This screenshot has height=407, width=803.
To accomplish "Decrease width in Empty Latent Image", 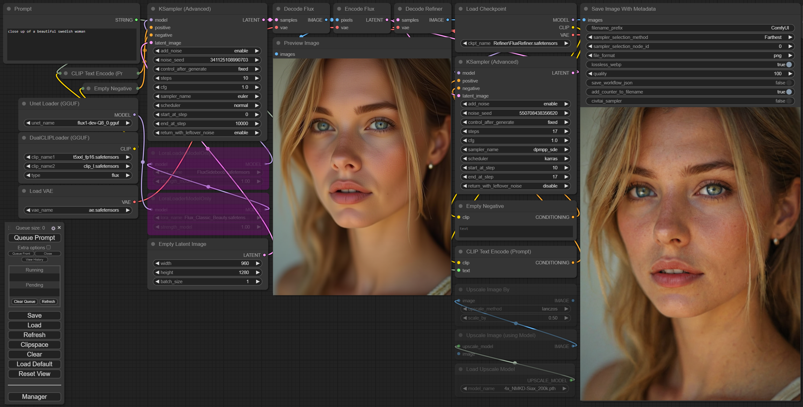I will (158, 263).
